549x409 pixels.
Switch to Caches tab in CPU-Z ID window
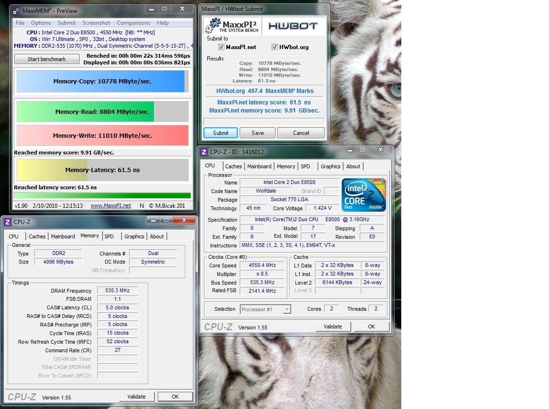233,166
